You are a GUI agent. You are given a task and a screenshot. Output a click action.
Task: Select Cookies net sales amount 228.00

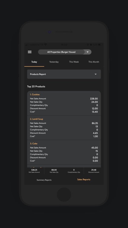(94, 98)
